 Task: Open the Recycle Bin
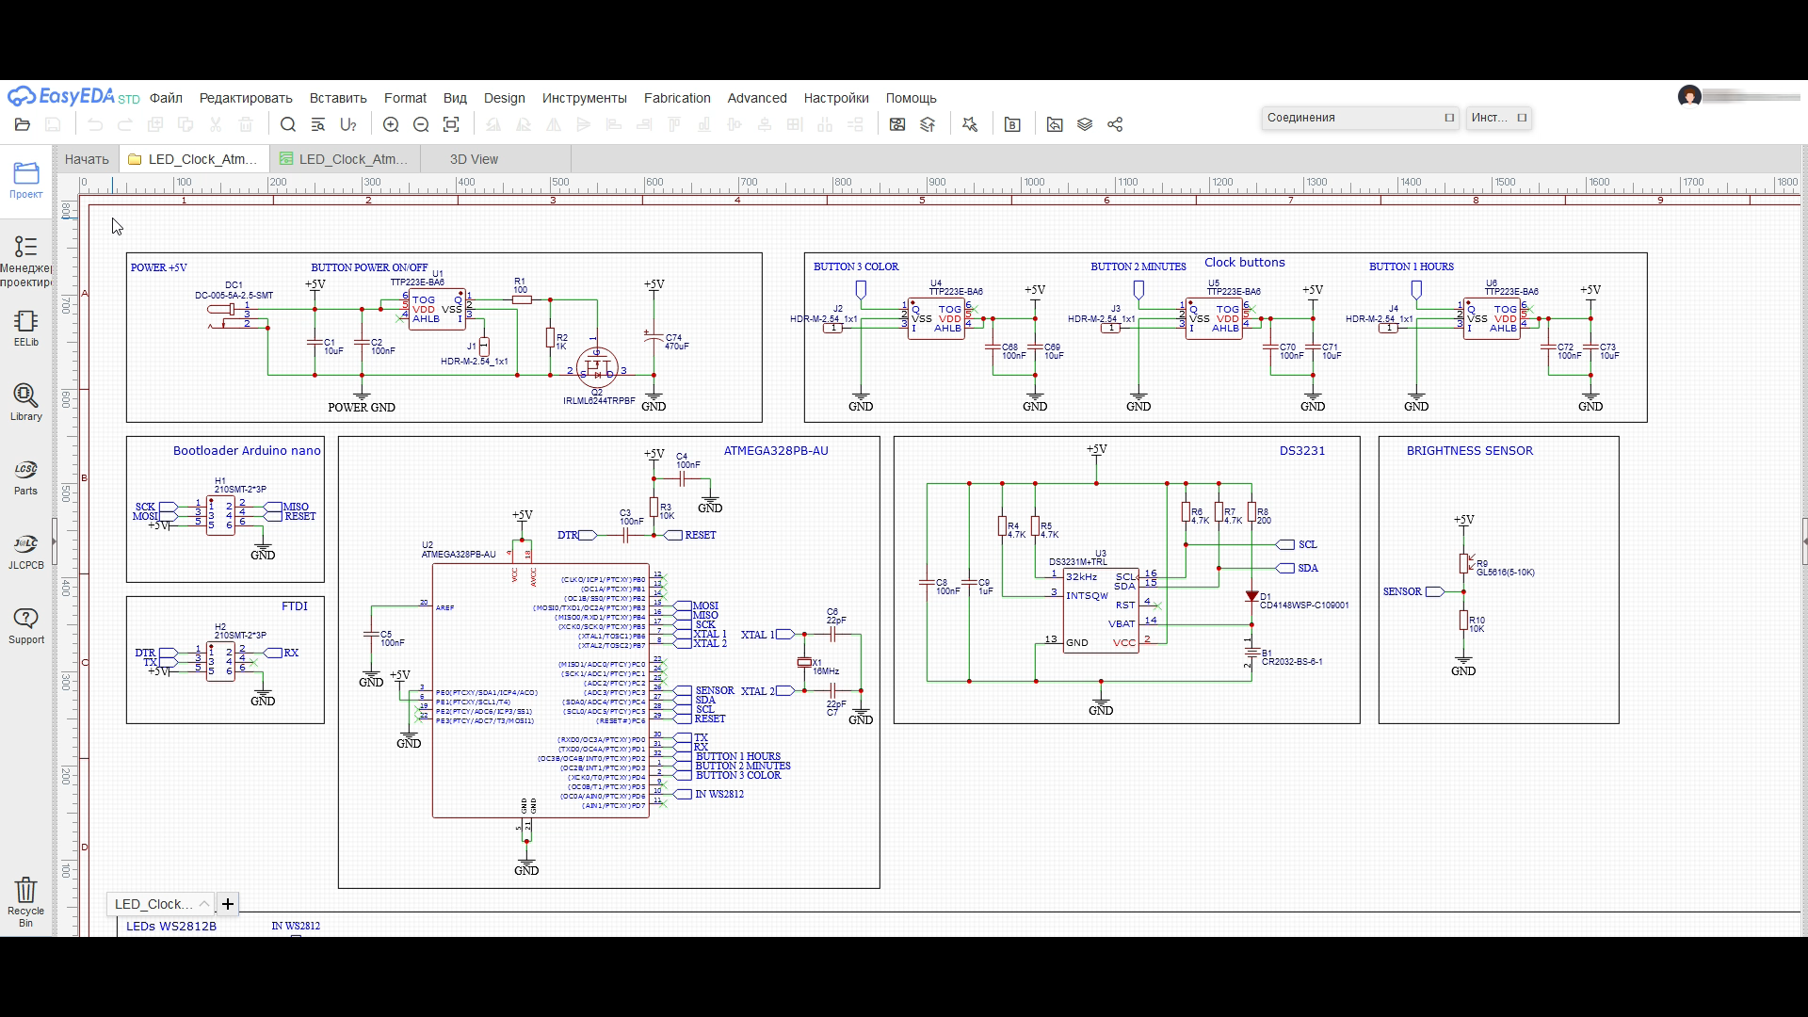click(x=26, y=901)
